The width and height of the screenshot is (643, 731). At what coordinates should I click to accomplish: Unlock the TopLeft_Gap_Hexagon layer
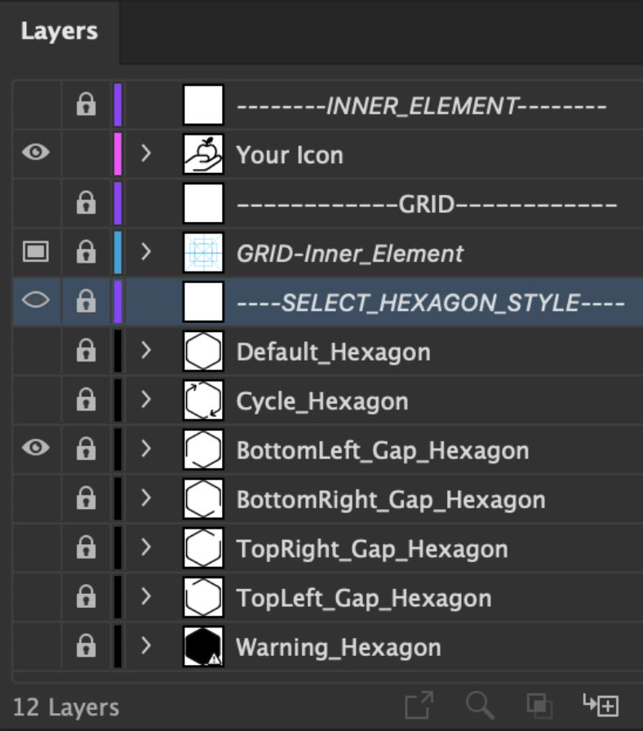point(86,596)
